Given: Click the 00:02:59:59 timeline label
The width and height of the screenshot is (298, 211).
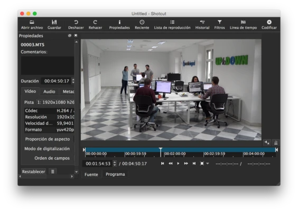Looking at the screenshot, I should (215, 154).
